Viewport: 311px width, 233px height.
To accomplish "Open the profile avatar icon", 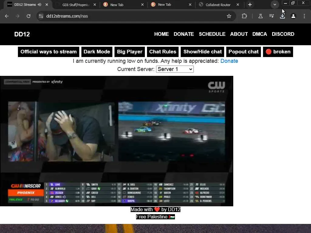I will pos(293,16).
